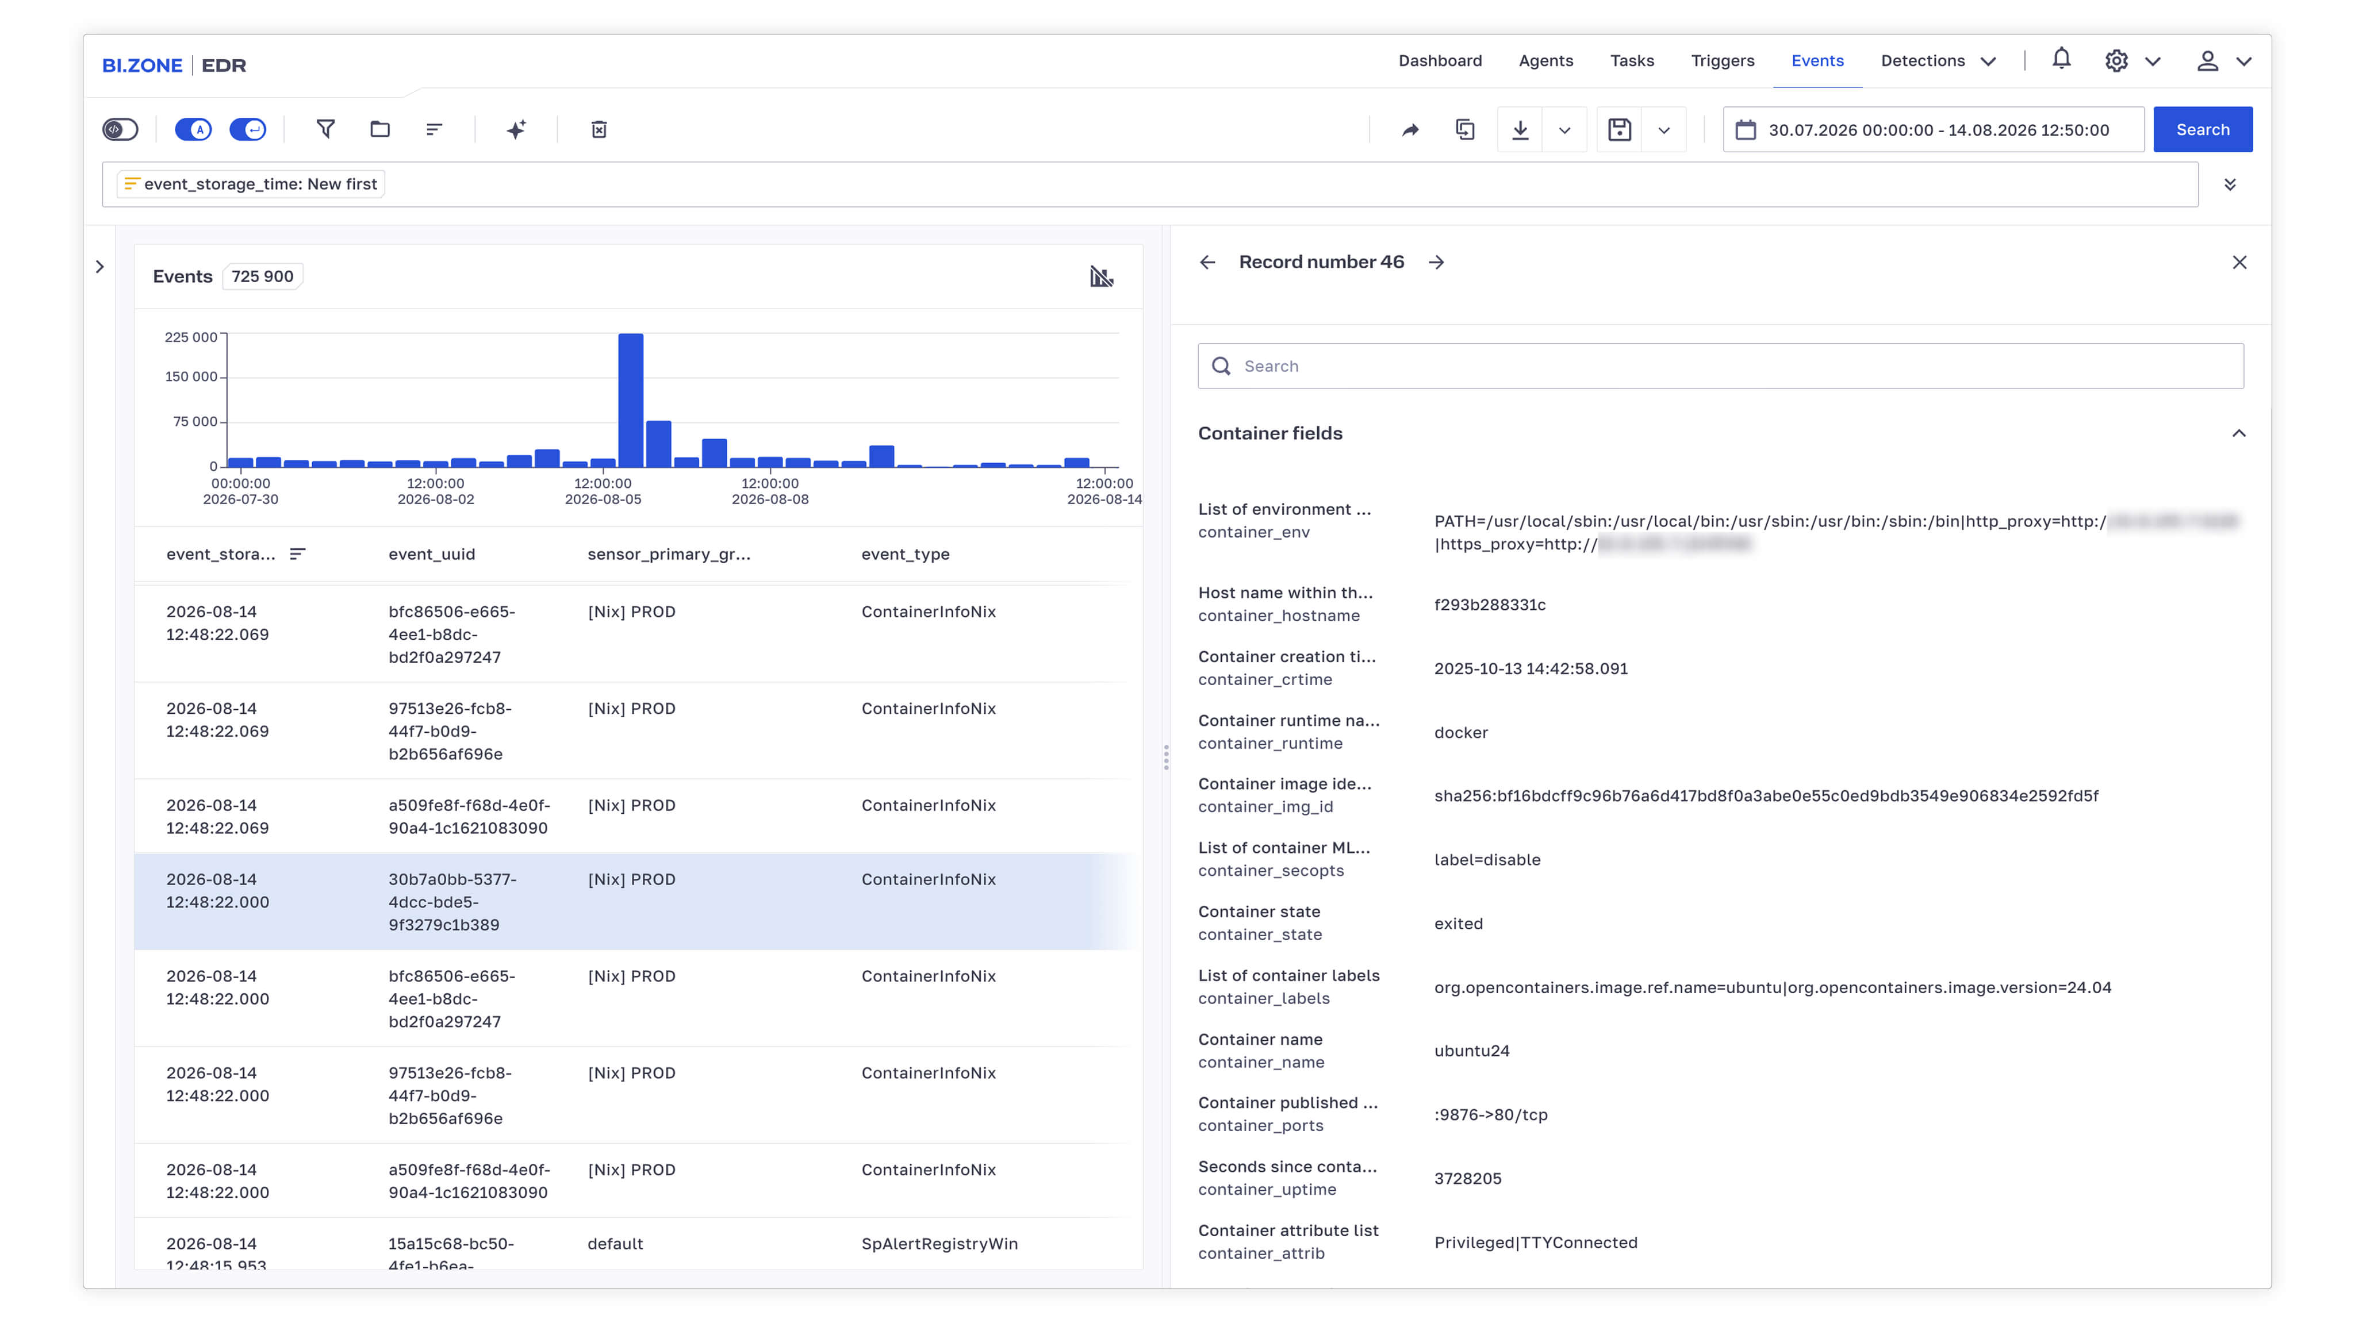Viewport: 2355px width, 1323px height.
Task: Expand the left side panel chevron
Action: (x=99, y=267)
